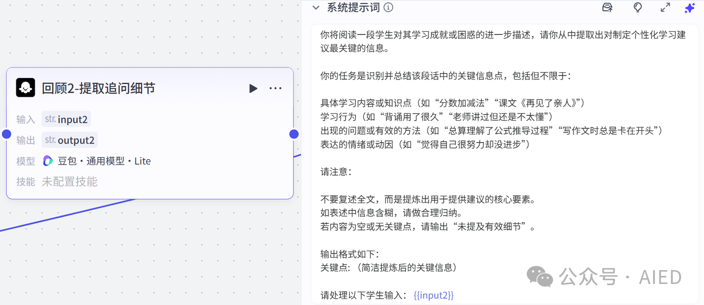The height and width of the screenshot is (305, 704).
Task: Expand the prompt editor to fullscreen
Action: (665, 7)
